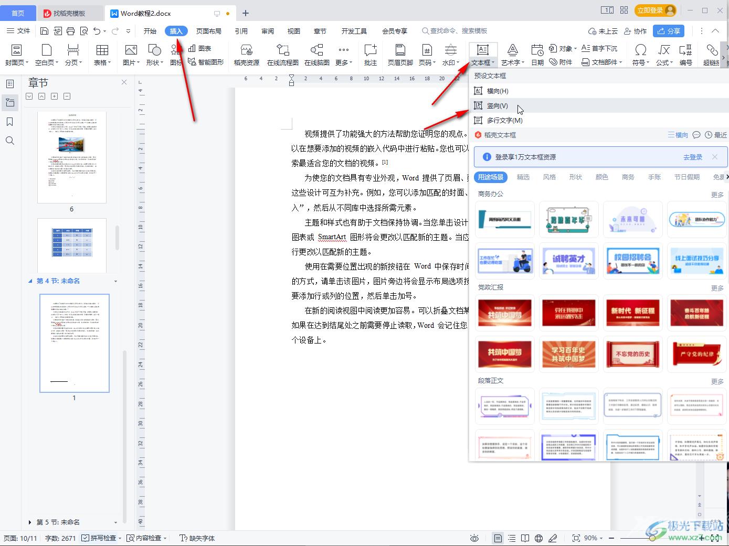Insert an Attachment (附件)

click(x=561, y=62)
